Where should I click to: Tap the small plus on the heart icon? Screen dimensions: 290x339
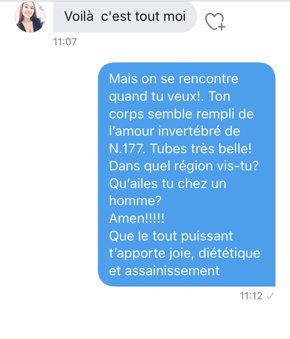[222, 27]
